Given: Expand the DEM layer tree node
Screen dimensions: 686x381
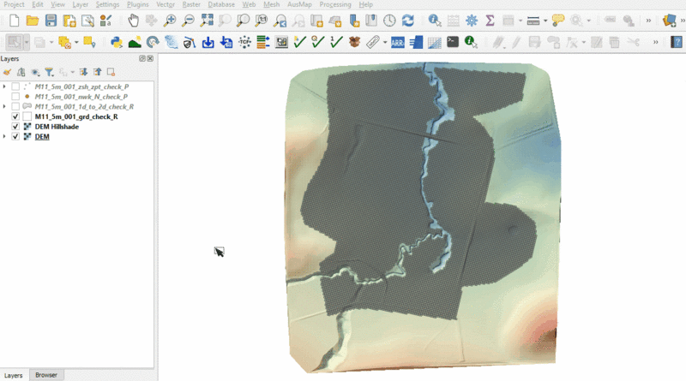Looking at the screenshot, I should pyautogui.click(x=5, y=137).
